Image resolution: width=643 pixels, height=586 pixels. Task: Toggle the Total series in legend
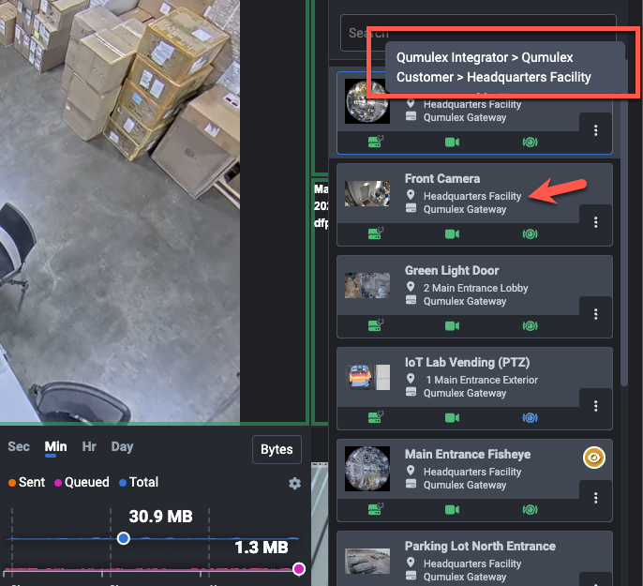[x=139, y=482]
